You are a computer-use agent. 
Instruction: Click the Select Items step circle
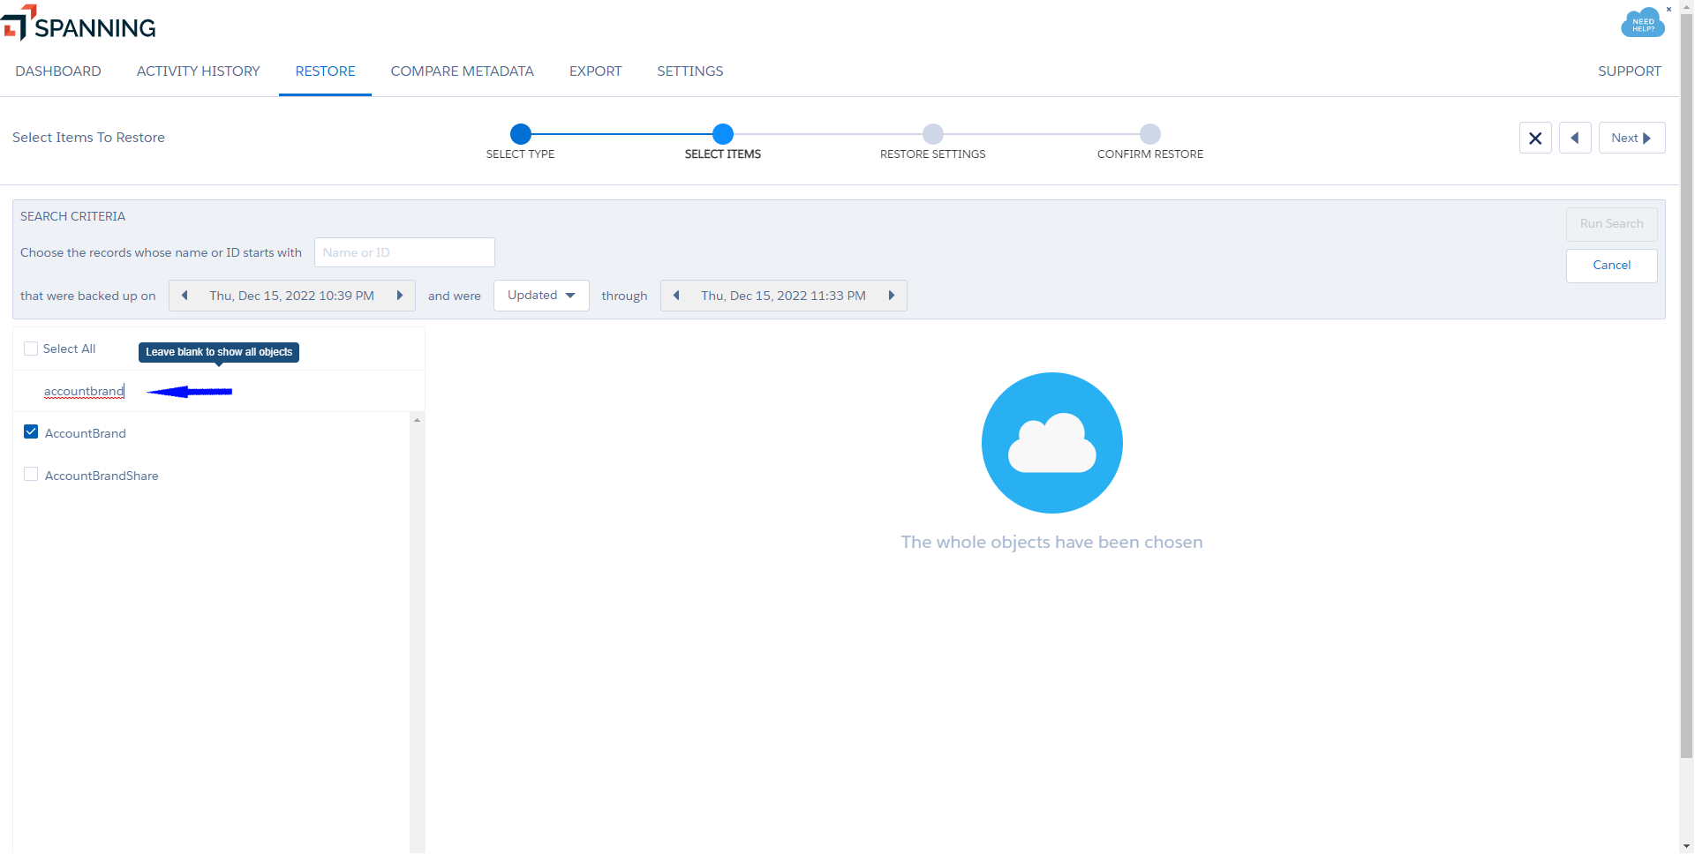point(723,134)
